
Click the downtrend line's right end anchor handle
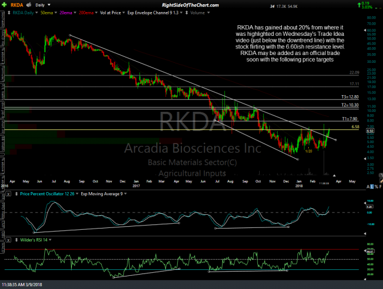click(x=336, y=140)
